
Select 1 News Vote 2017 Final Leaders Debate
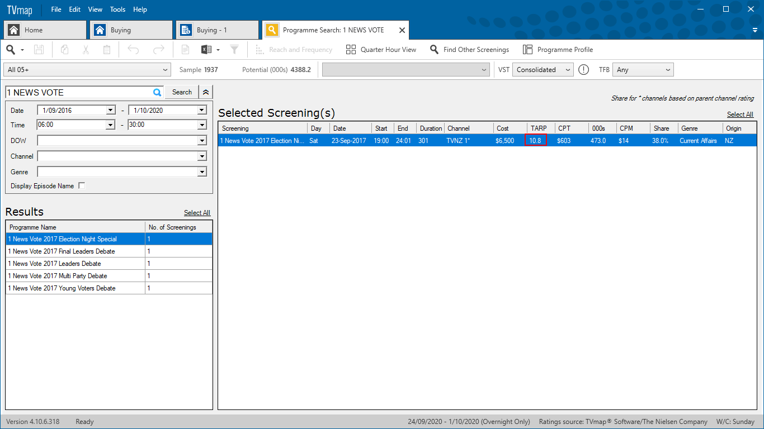(x=109, y=251)
